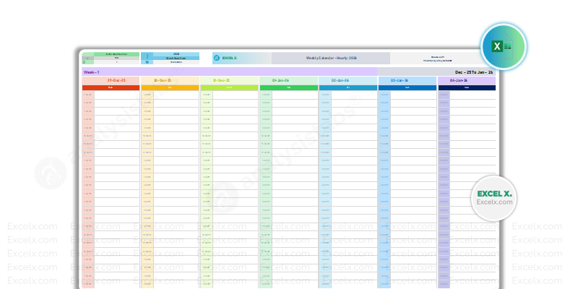This screenshot has height=289, width=578.
Task: Click the lime green Wednesday day bar
Action: click(x=229, y=87)
